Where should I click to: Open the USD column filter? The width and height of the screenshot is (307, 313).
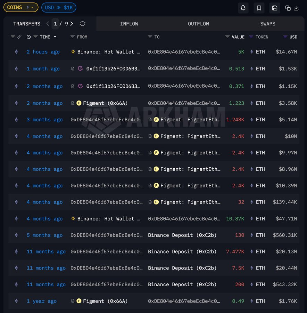(285, 37)
